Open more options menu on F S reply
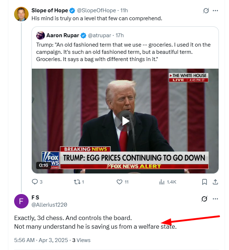This screenshot has height=250, width=229. (x=216, y=198)
